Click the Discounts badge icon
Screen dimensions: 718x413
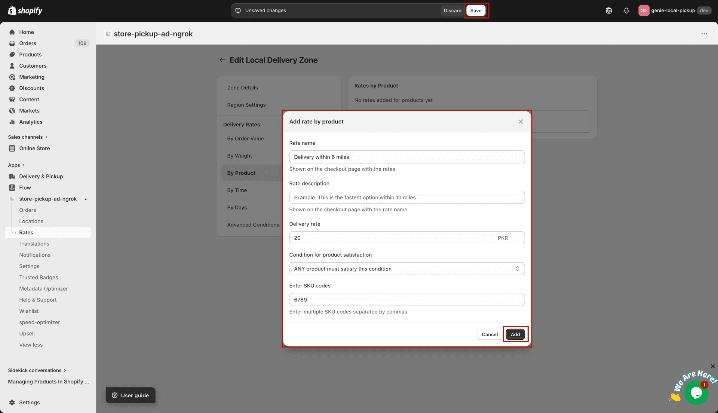[x=12, y=88]
